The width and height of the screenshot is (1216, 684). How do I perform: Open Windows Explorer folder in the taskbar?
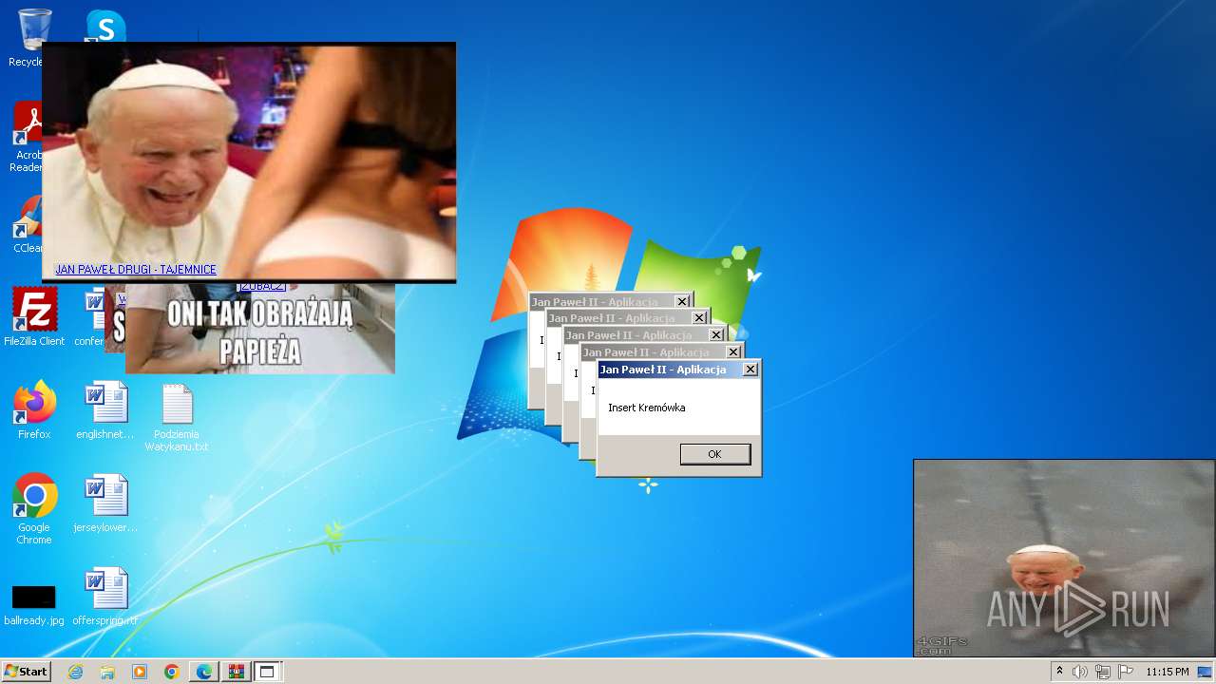coord(107,672)
